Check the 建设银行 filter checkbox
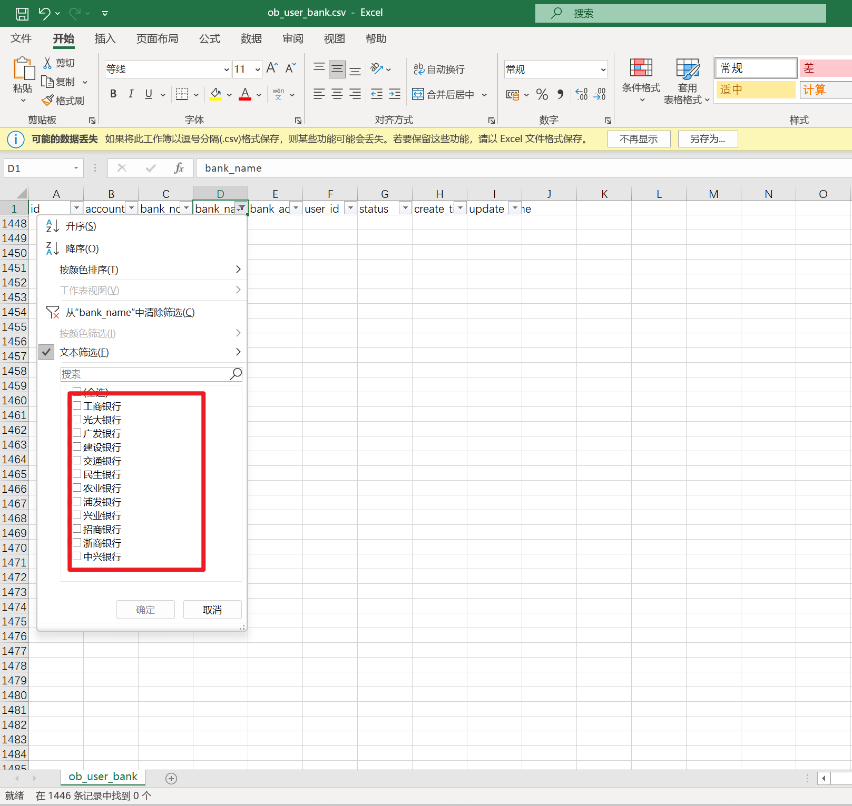 click(77, 446)
